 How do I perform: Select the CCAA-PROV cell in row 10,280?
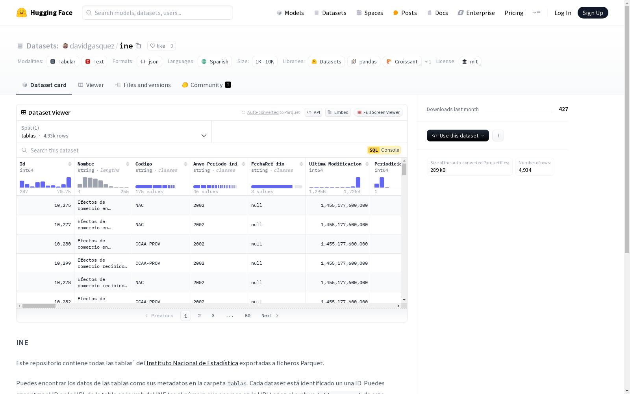(x=161, y=244)
